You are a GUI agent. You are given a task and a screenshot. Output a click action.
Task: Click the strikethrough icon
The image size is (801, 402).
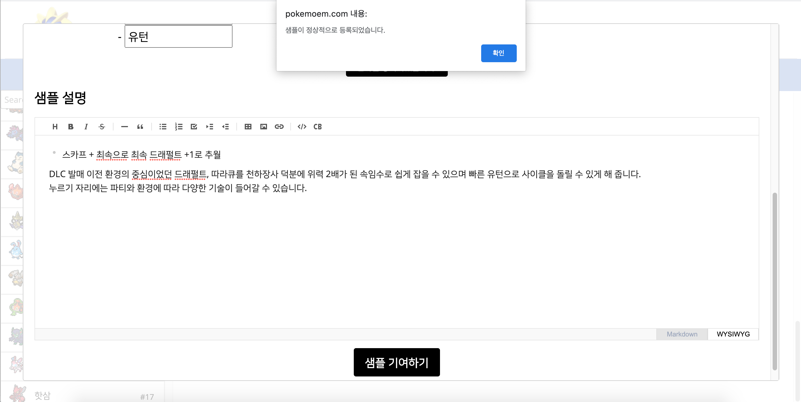(102, 127)
